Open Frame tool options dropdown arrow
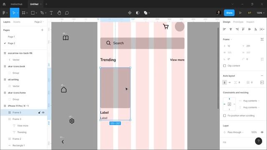Screen dimensions: 267x150 (27, 13)
